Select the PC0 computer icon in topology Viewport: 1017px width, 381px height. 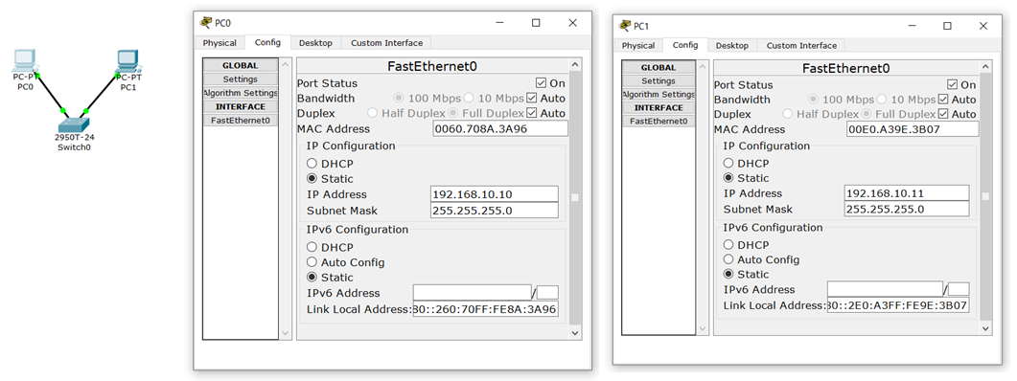coord(25,61)
